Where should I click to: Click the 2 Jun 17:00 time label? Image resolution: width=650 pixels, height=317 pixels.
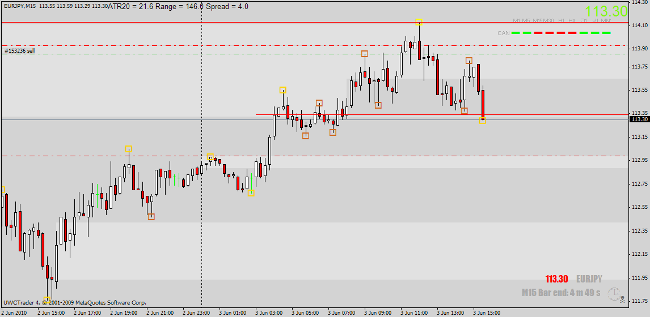[87, 313]
